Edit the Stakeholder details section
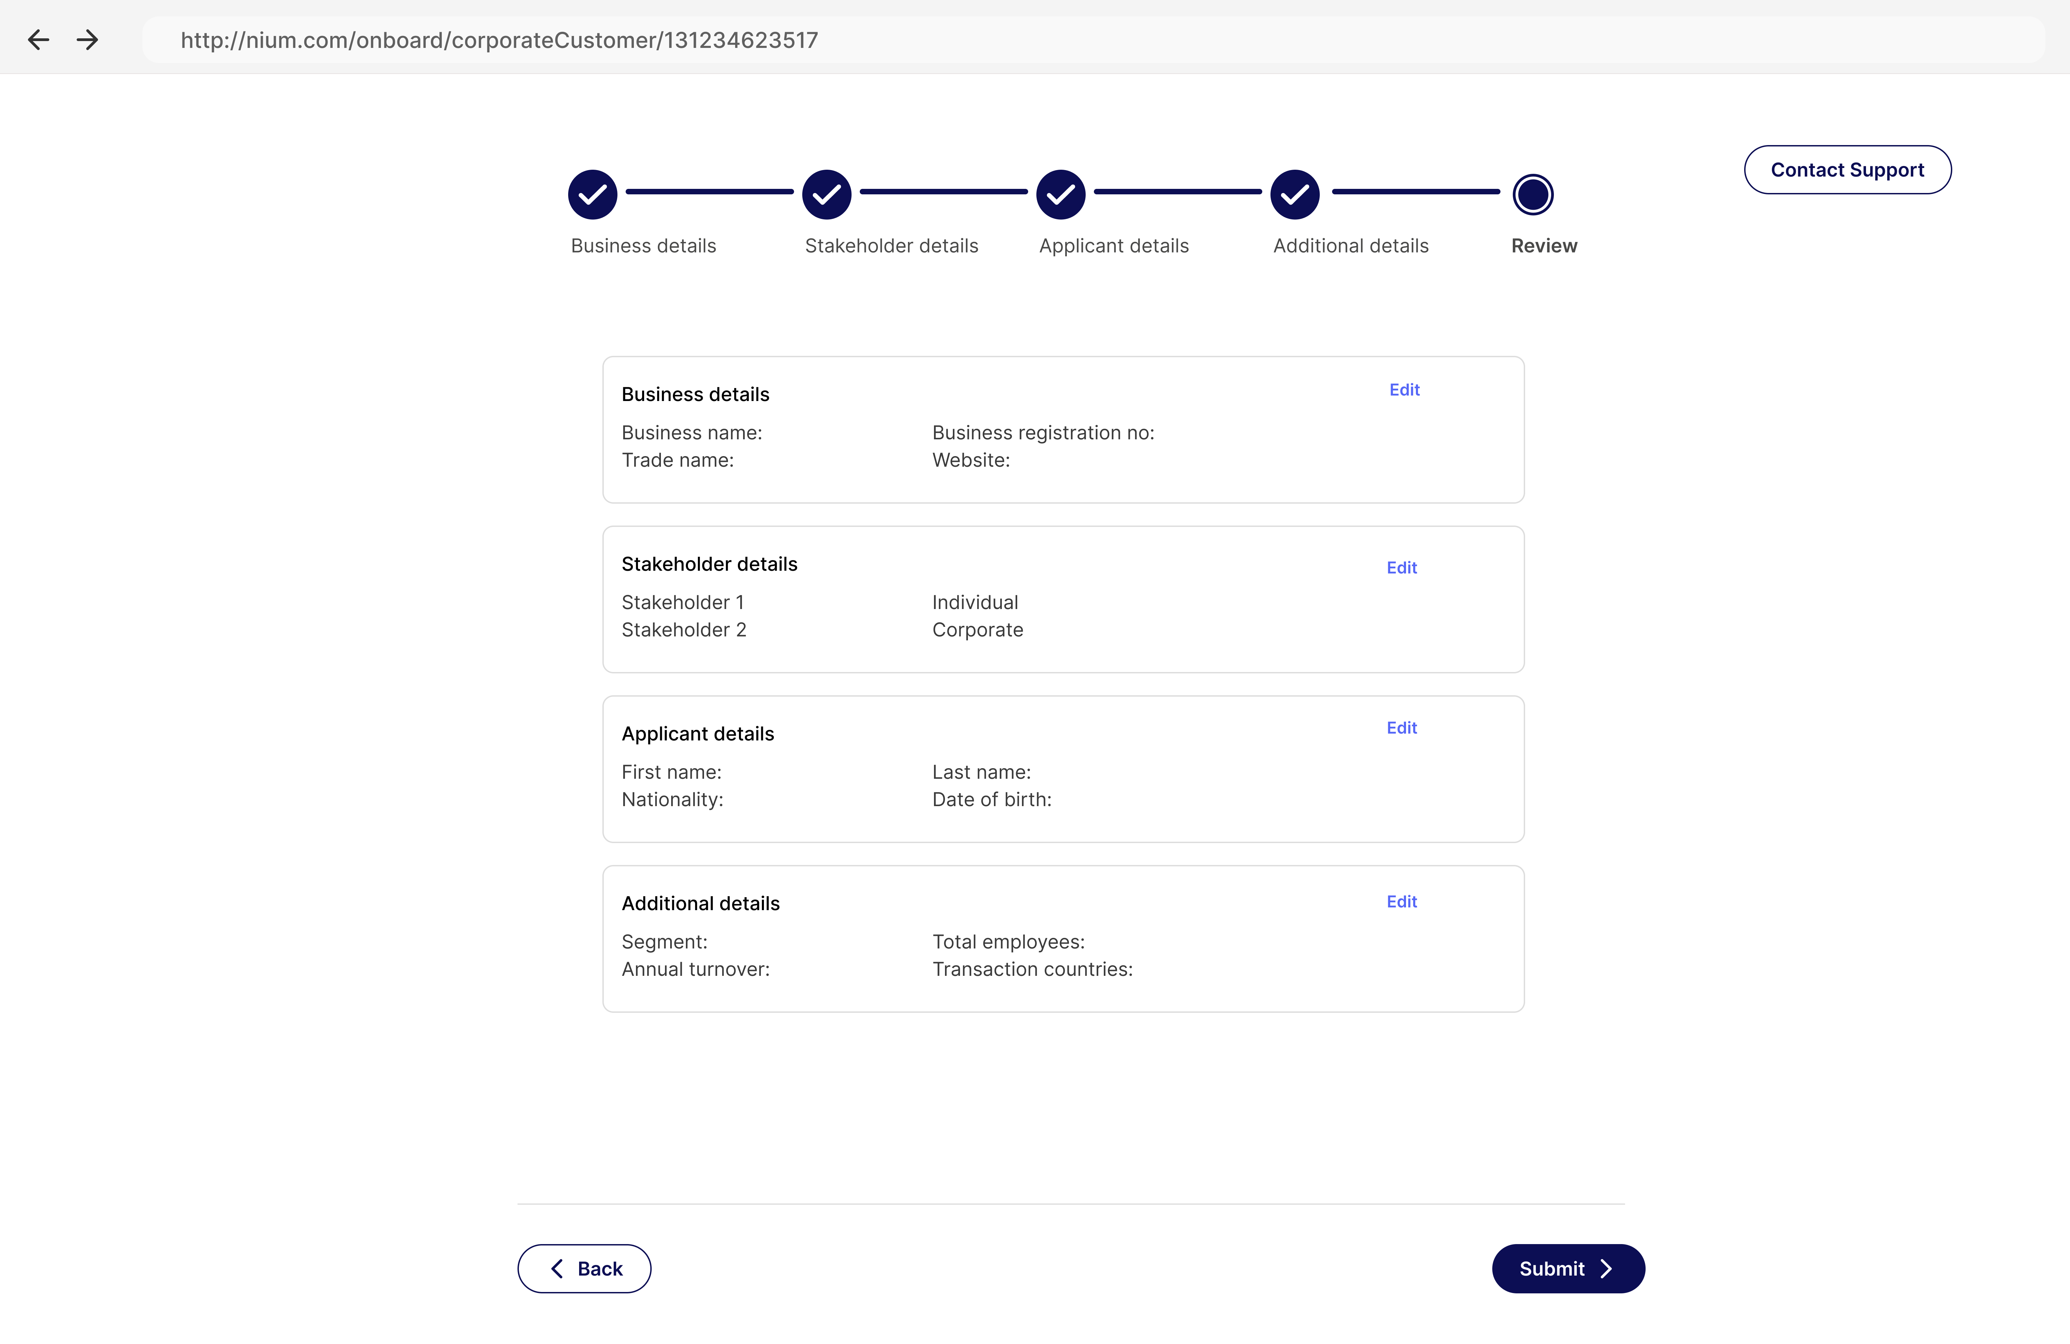 (x=1401, y=568)
